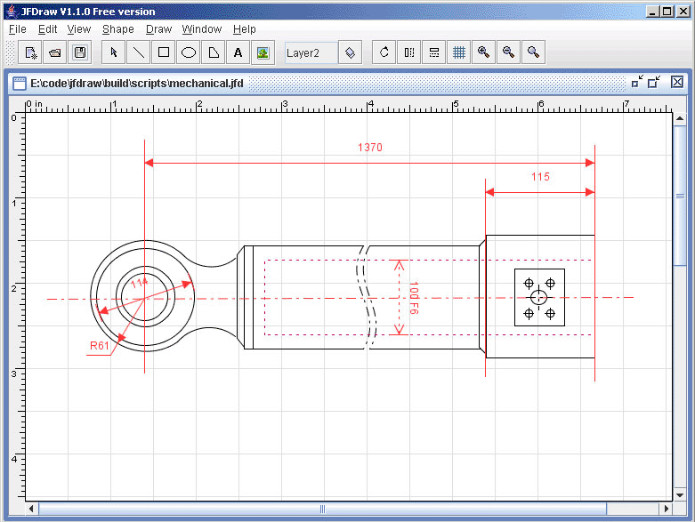Image resolution: width=695 pixels, height=522 pixels.
Task: Pick the ellipse shape tool
Action: (x=189, y=52)
